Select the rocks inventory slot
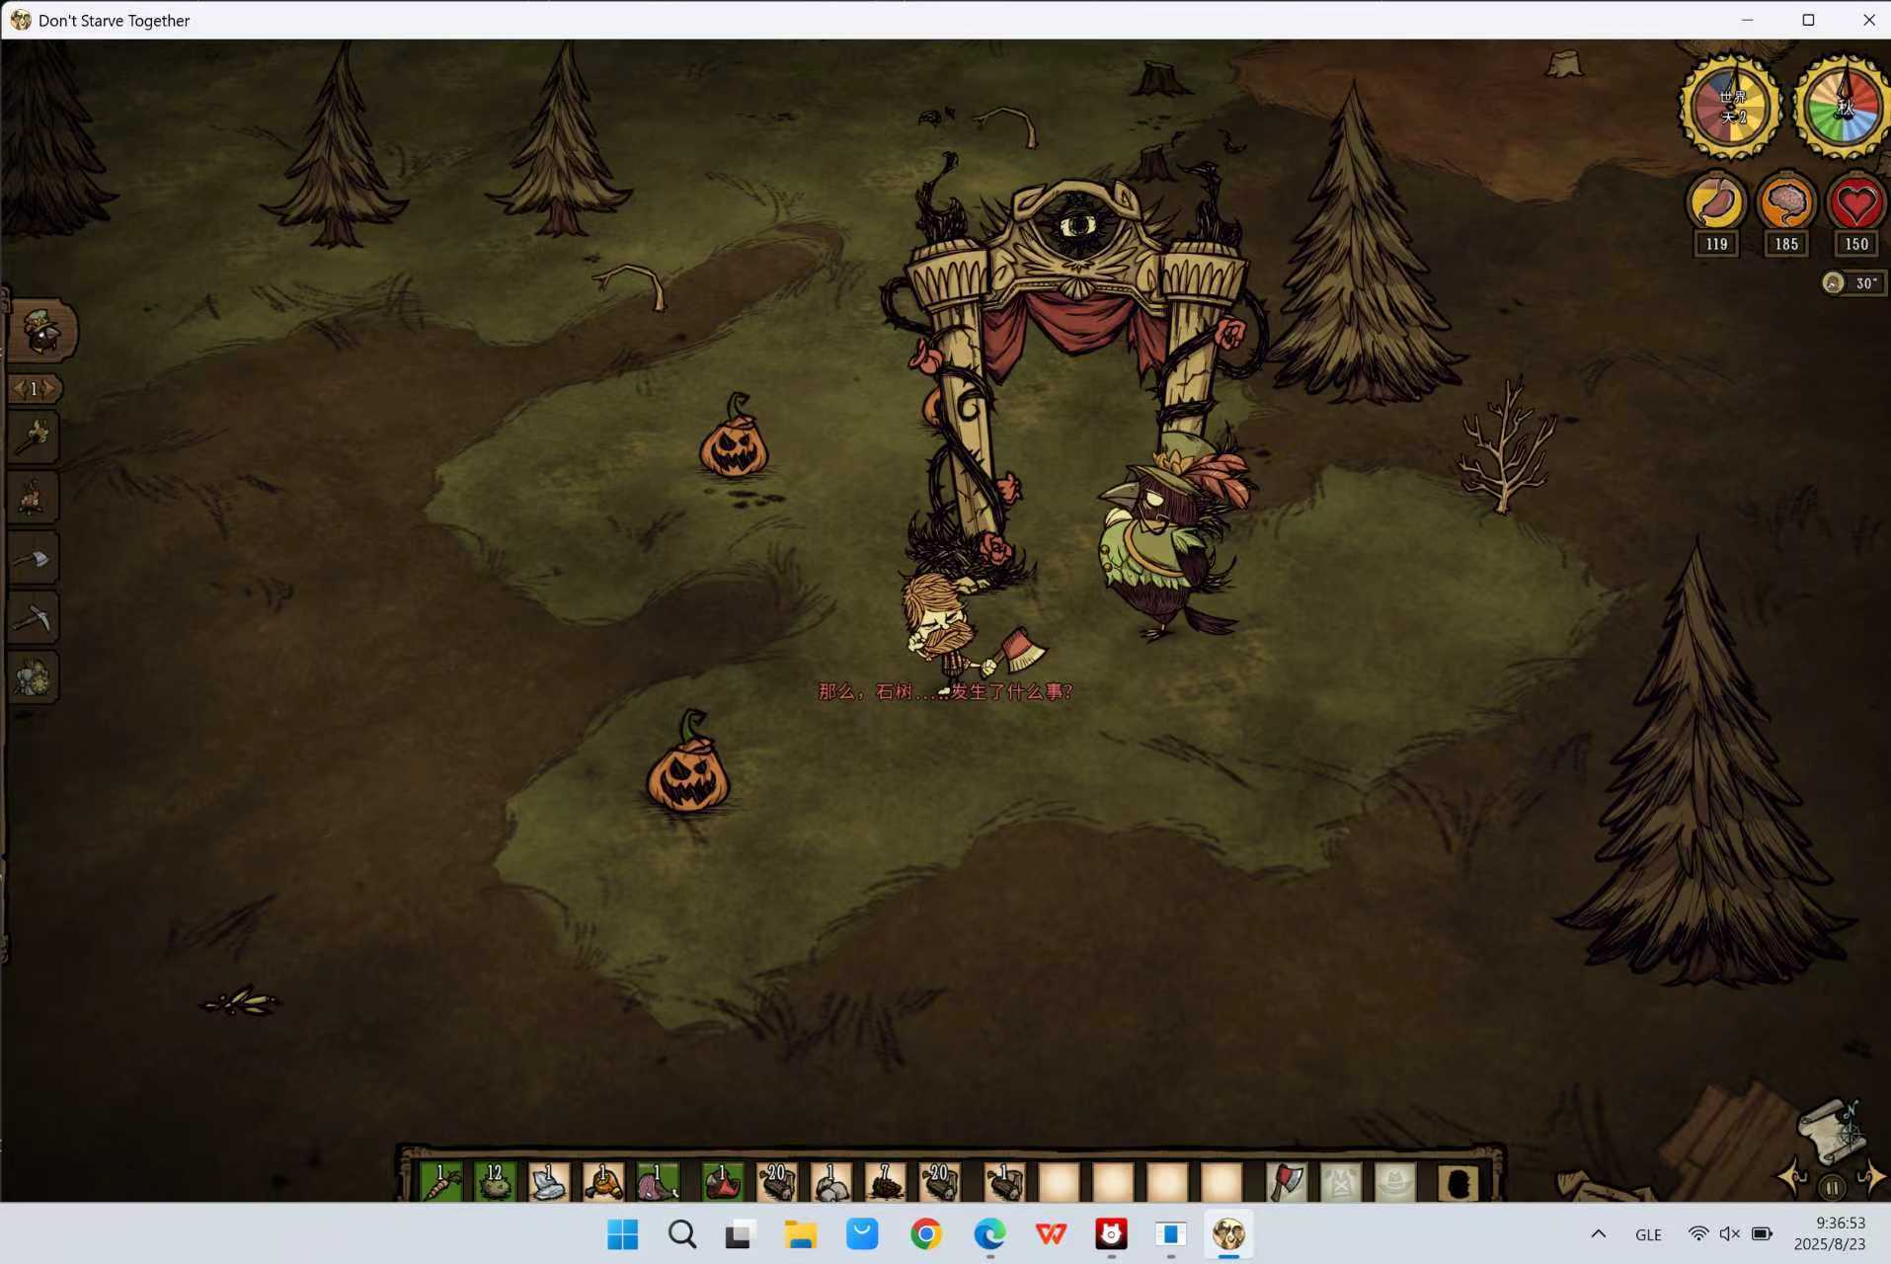The image size is (1891, 1264). tap(830, 1181)
